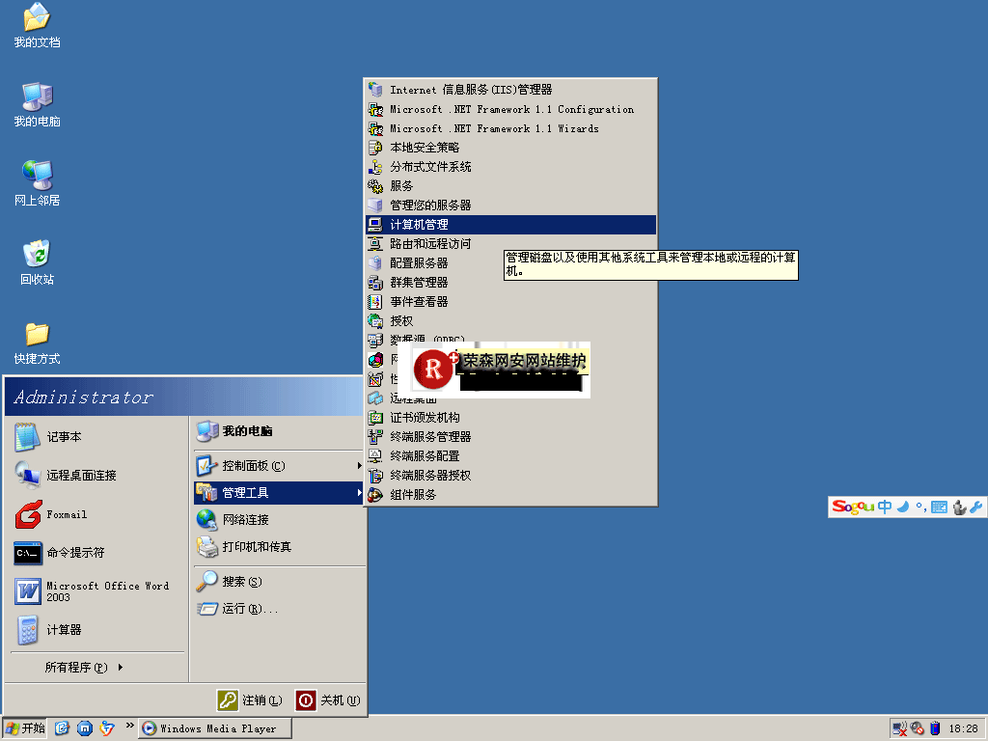Open 记事本 from the start menu
The image size is (988, 741).
(64, 437)
